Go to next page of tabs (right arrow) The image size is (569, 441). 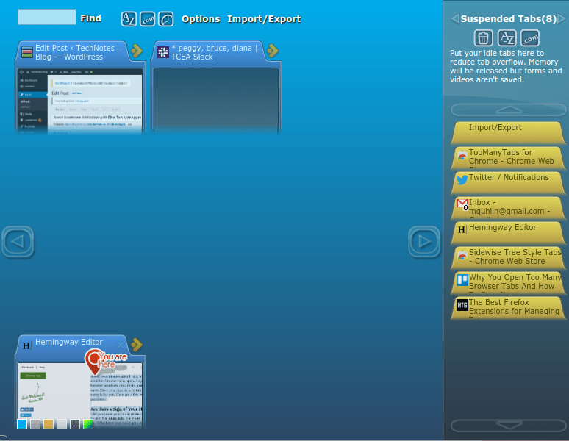(x=424, y=242)
